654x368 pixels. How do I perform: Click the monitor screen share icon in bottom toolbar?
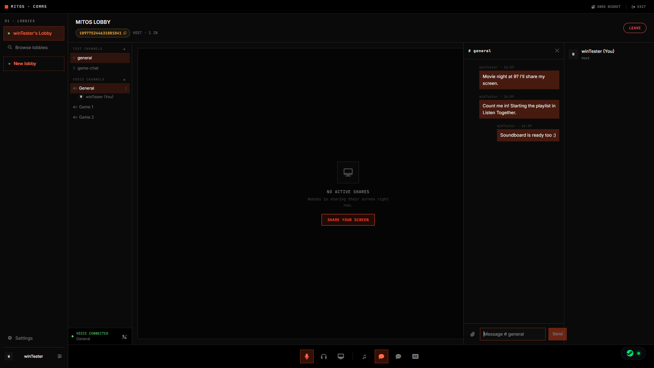click(341, 356)
